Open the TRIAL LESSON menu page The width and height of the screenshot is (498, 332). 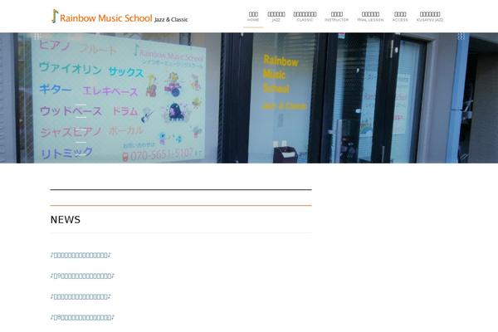[x=370, y=17]
